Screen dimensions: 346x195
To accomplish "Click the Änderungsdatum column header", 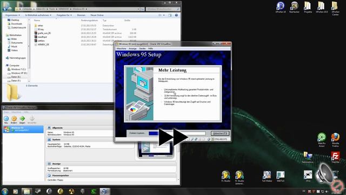I will click(x=89, y=21).
